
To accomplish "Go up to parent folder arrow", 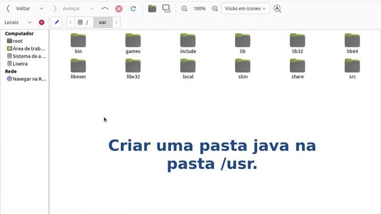I will pos(105,9).
